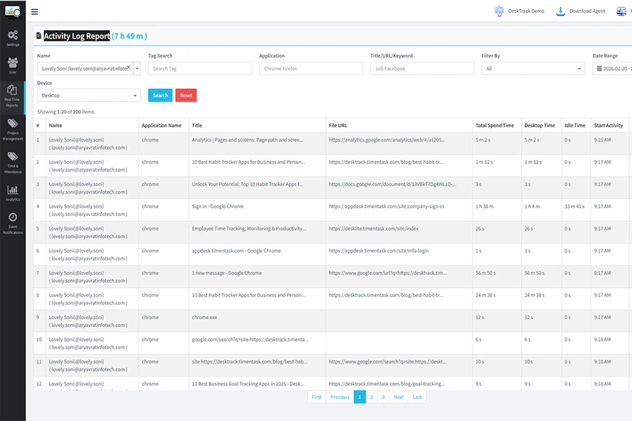632x421 pixels.
Task: Toggle the hamburger menu icon
Action: coord(35,11)
